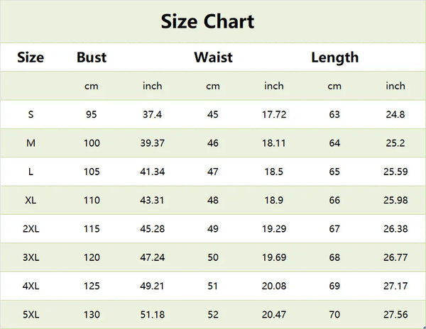Select the 5XL size row label
Screen dimensions: 426x329
[31, 315]
